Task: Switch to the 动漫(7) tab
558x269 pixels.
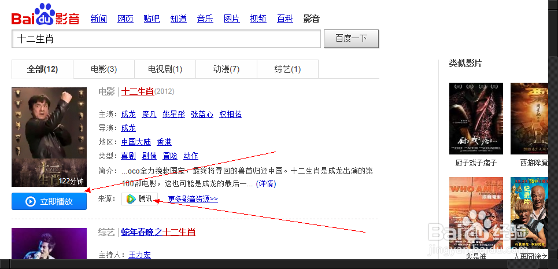Action: [226, 69]
